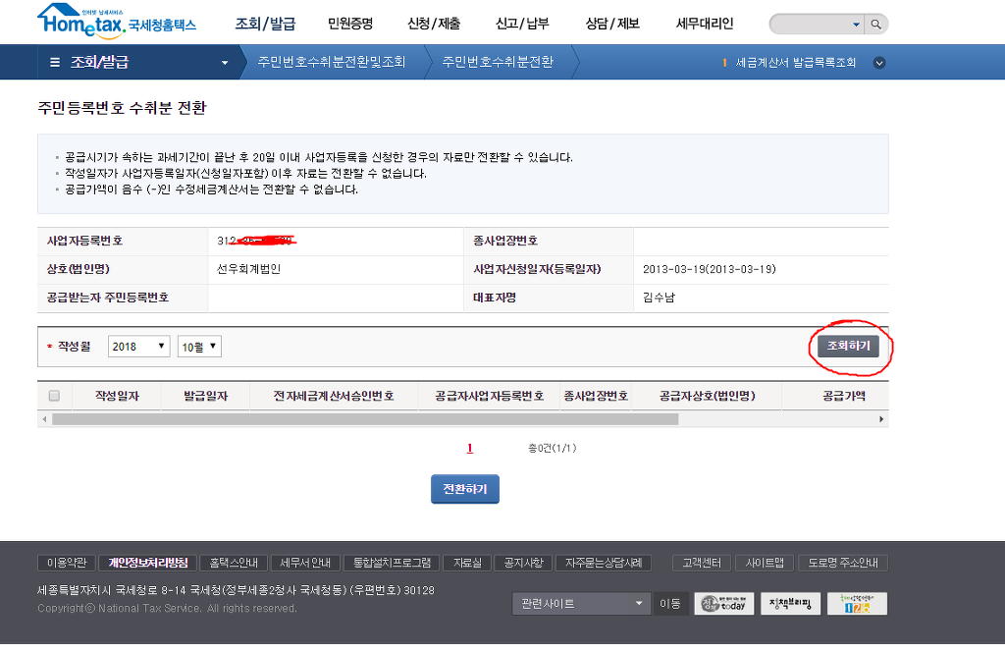Toggle the select-all checkbox in table header

coord(55,396)
